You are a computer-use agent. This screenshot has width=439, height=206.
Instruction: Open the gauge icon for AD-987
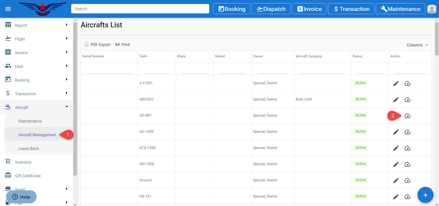pos(407,116)
